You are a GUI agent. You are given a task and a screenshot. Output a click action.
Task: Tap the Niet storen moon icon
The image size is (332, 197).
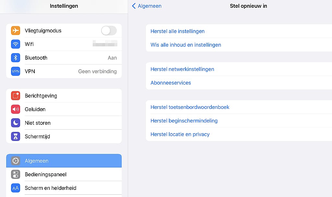(16, 123)
